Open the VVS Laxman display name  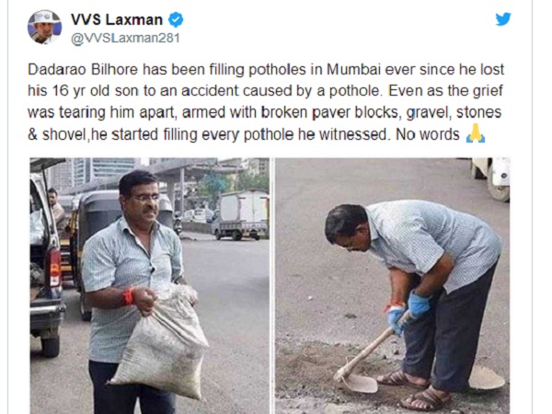click(117, 19)
